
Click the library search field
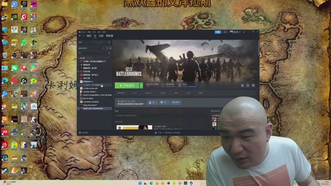(92, 53)
